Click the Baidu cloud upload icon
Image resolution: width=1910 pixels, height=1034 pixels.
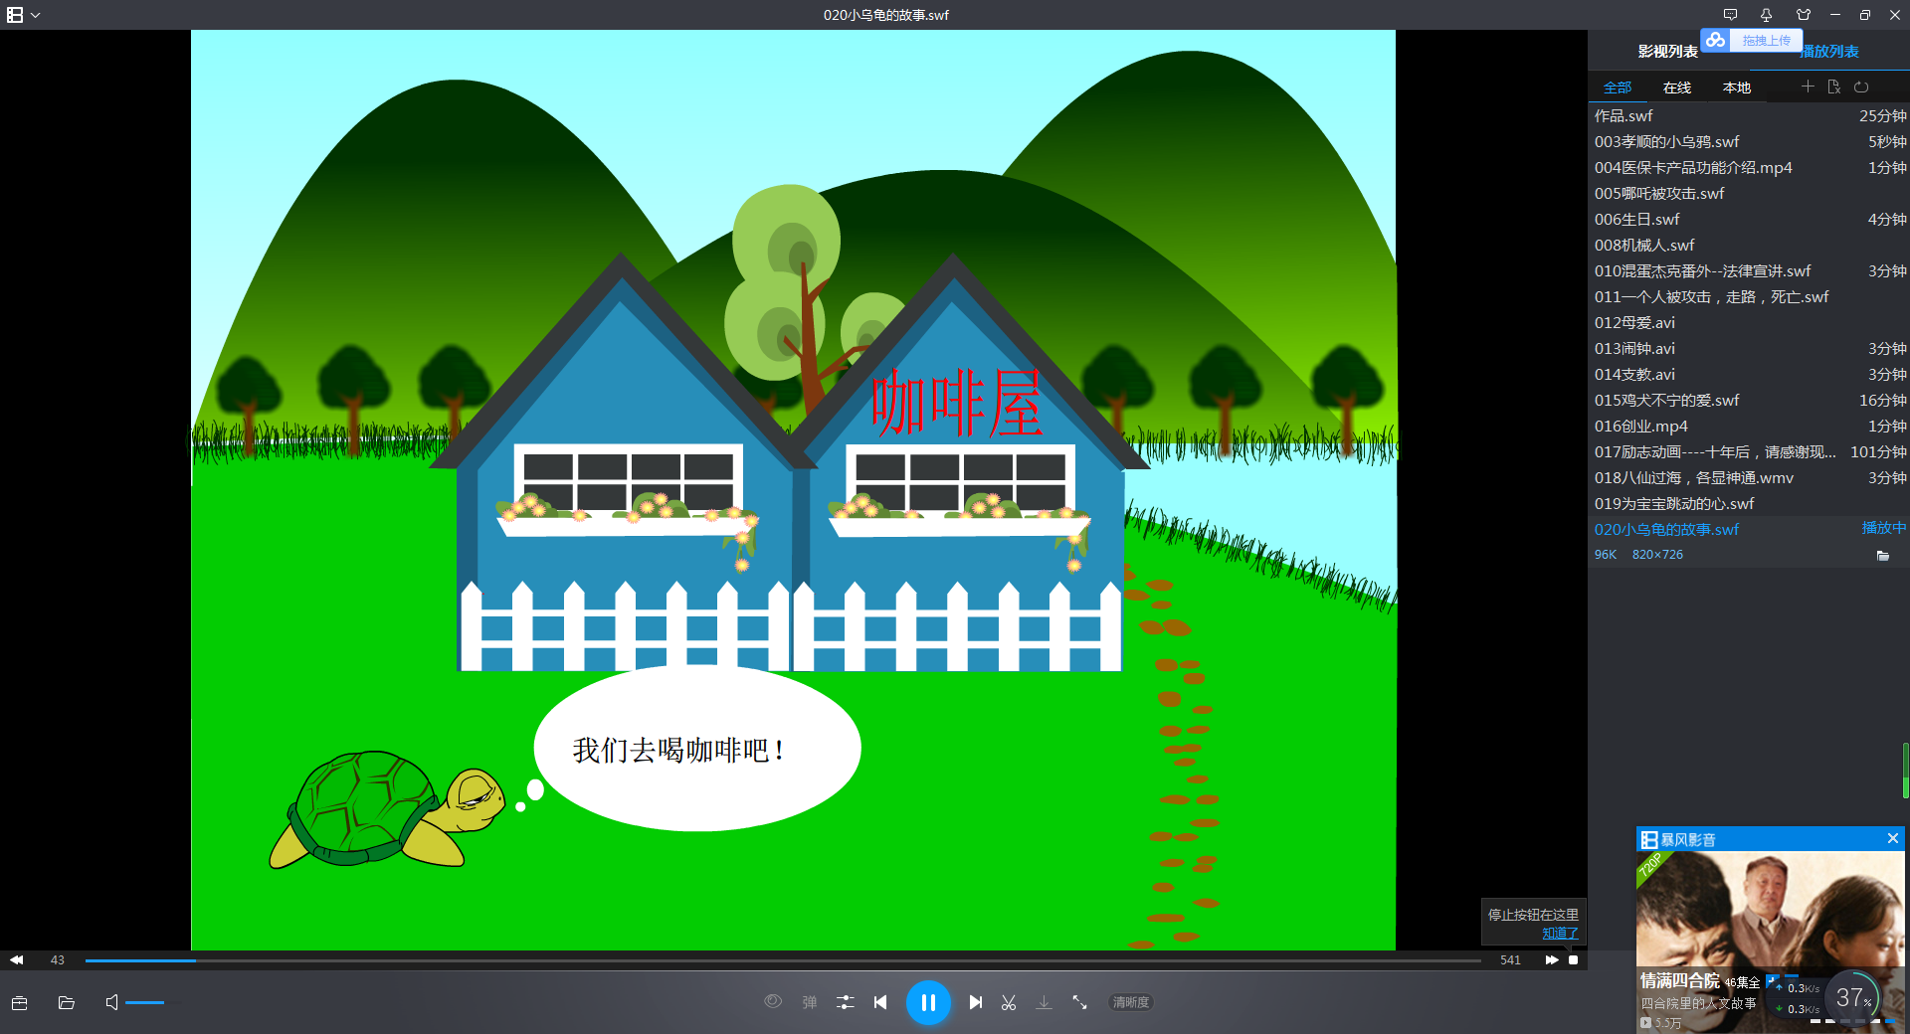(1715, 40)
